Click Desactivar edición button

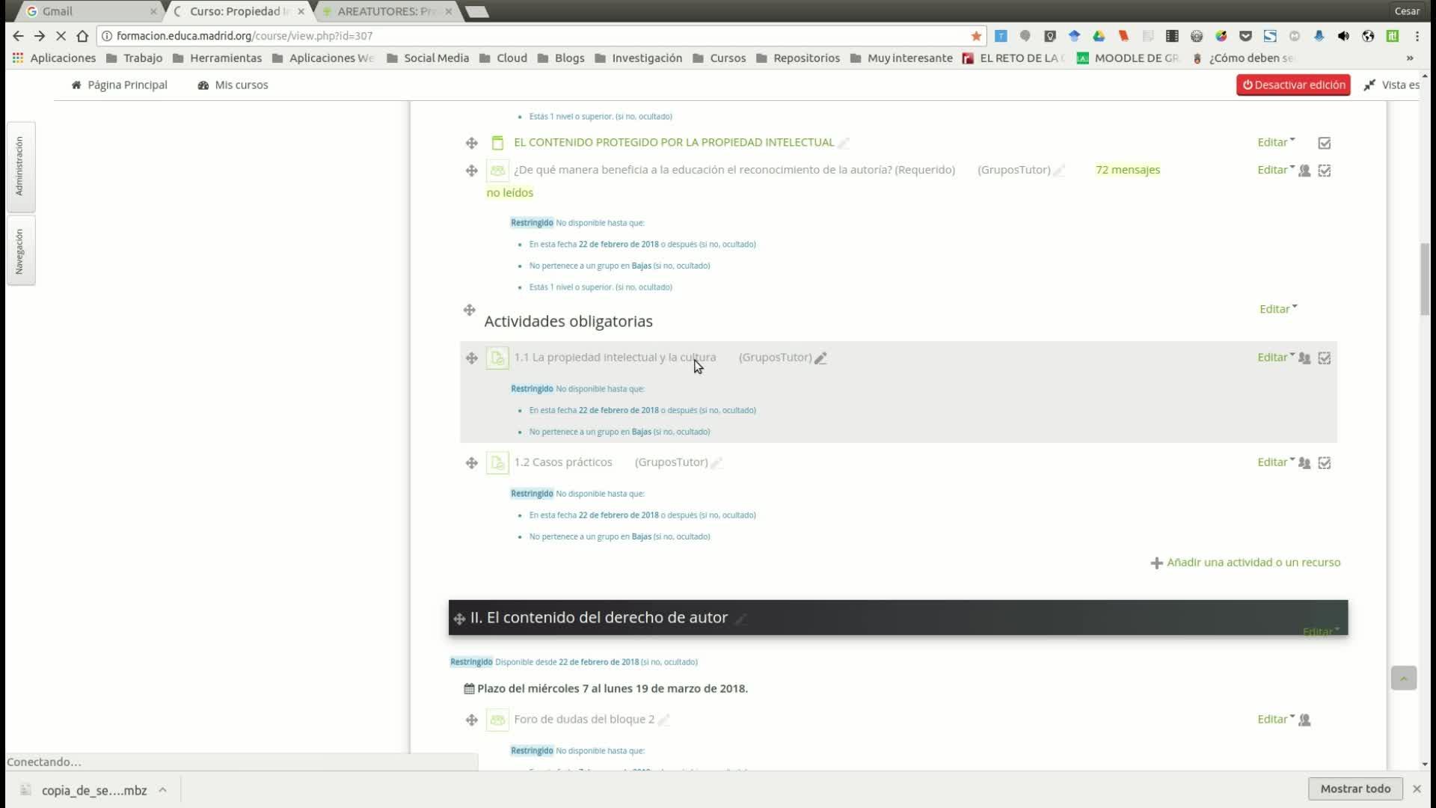1293,85
